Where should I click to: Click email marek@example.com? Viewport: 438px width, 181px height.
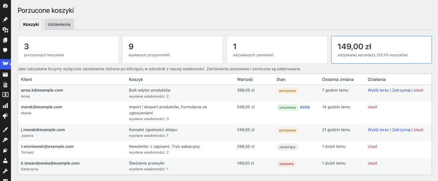tap(41, 107)
